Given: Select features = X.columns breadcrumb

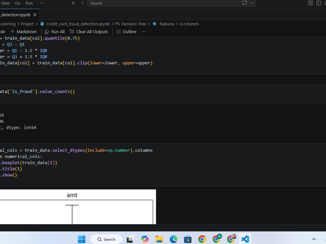Looking at the screenshot, I should [179, 24].
